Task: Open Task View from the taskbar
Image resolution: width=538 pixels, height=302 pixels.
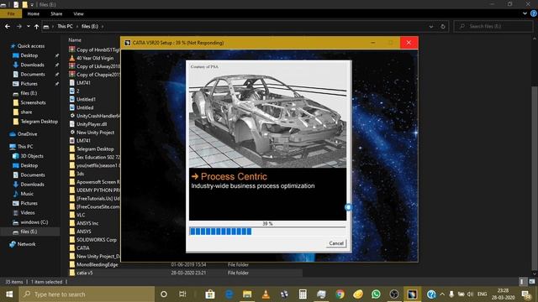Action: click(x=182, y=294)
